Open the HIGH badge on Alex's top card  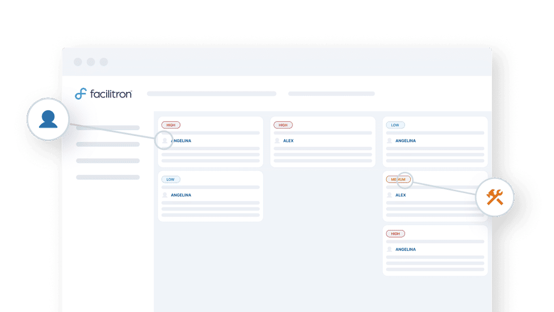point(283,125)
